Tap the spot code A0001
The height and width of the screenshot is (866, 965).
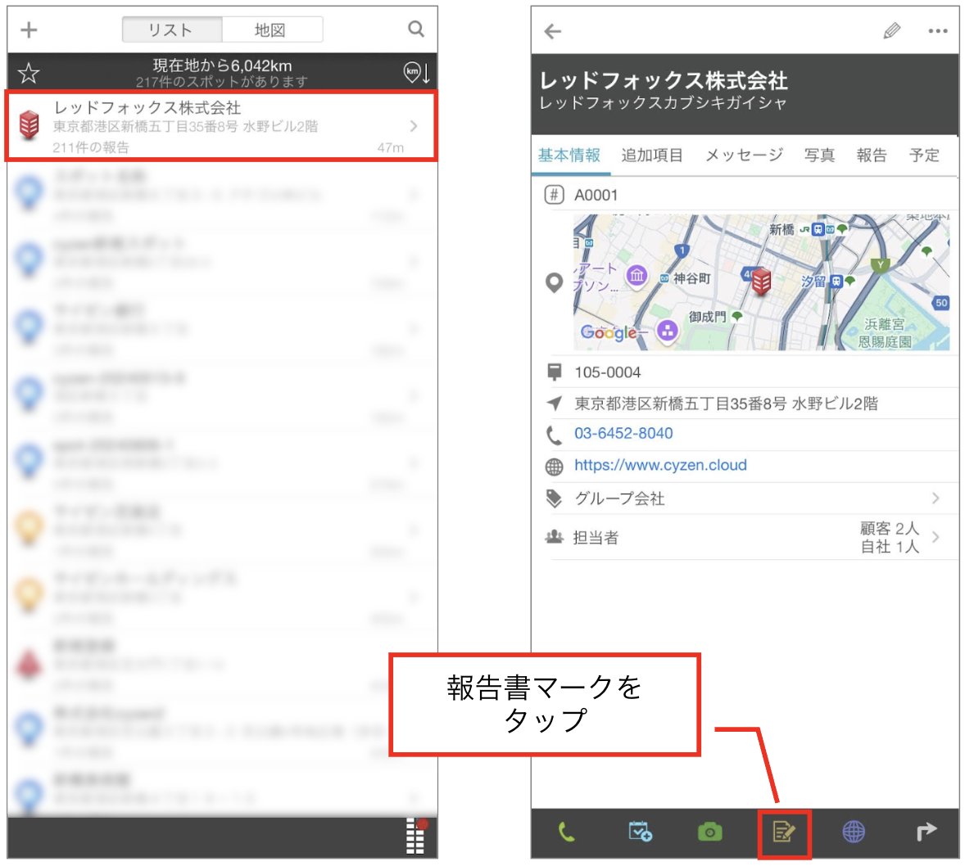click(x=596, y=196)
